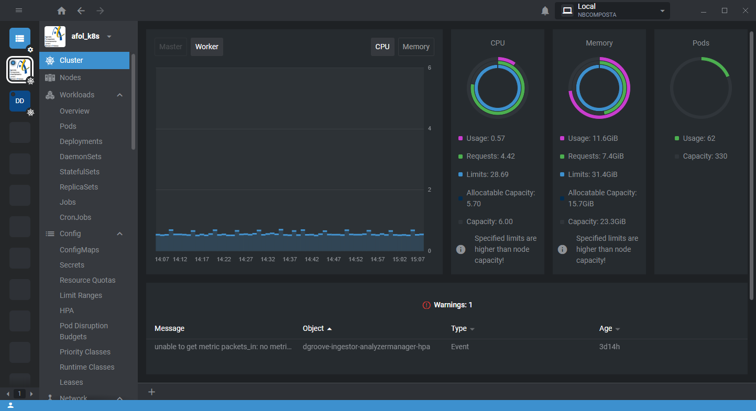Sort warnings by Message column
This screenshot has width=756, height=411.
point(169,328)
